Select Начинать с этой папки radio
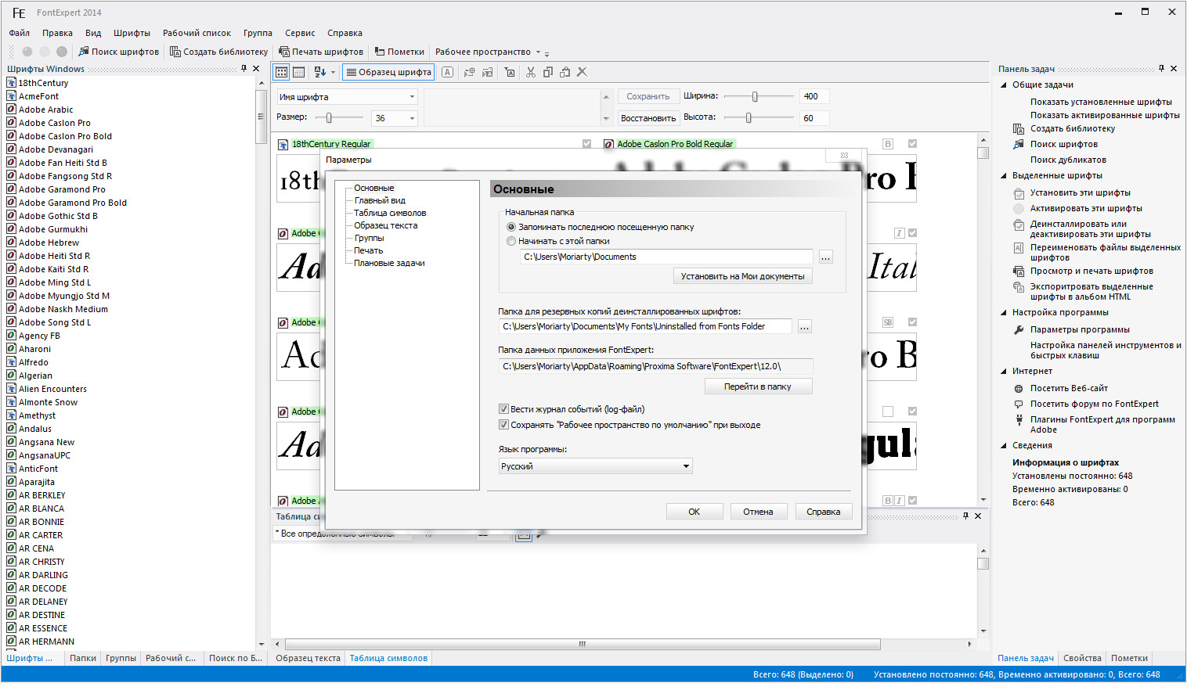Screen dimensions: 1187x683 pyautogui.click(x=511, y=241)
